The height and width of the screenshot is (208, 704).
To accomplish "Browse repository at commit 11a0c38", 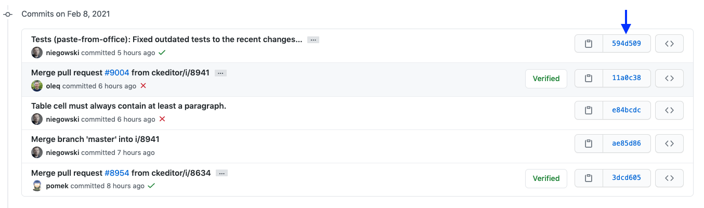I will tap(669, 79).
